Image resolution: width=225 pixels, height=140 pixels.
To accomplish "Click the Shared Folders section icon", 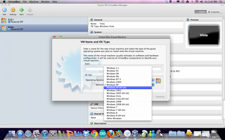I will coord(91,114).
